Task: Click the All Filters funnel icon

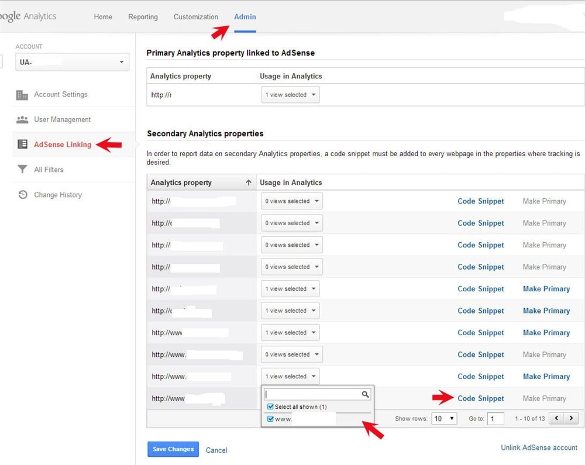Action: [x=22, y=170]
